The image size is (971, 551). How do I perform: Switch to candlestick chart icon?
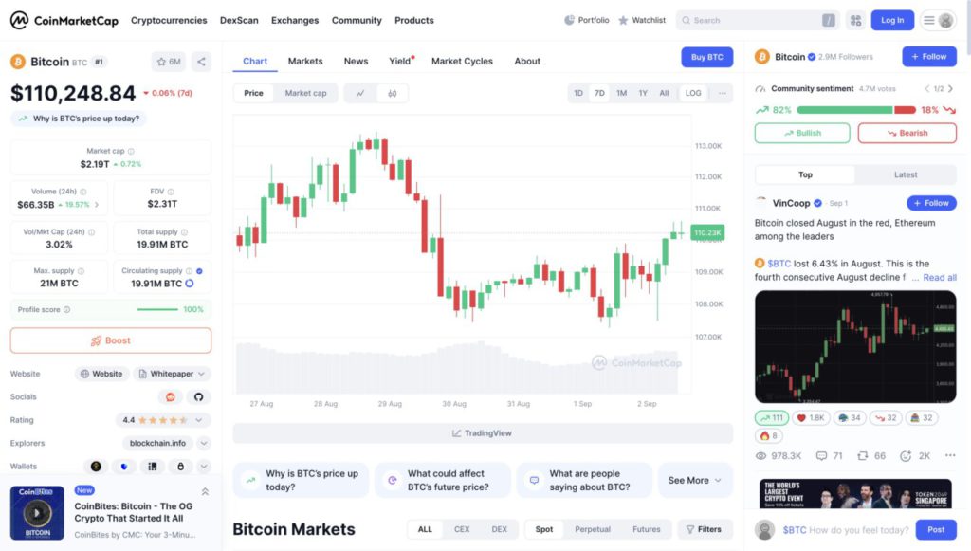[392, 93]
